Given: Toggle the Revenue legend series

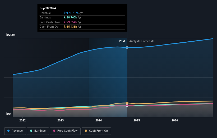Looking at the screenshot, I should click(15, 131).
